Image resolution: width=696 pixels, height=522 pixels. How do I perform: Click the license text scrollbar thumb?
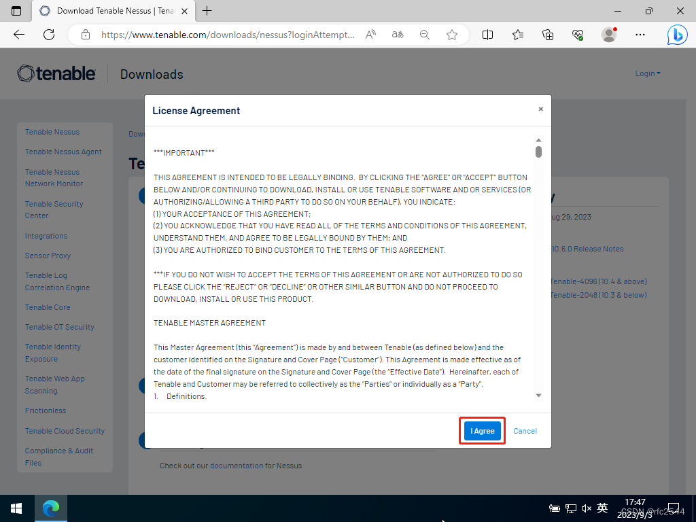(x=538, y=152)
